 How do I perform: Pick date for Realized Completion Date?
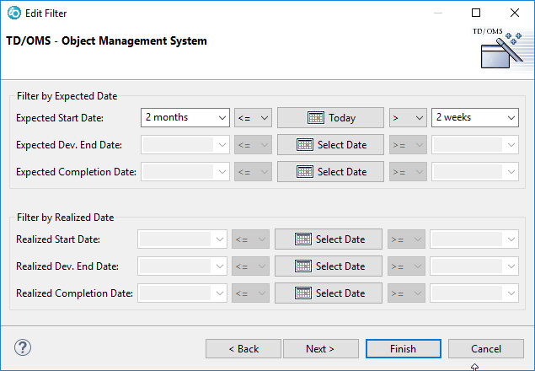tap(329, 293)
